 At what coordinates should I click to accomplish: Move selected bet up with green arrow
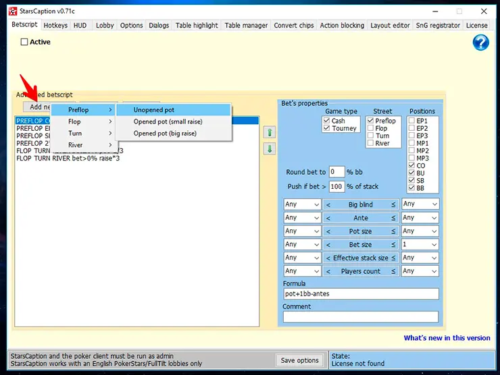click(x=270, y=132)
